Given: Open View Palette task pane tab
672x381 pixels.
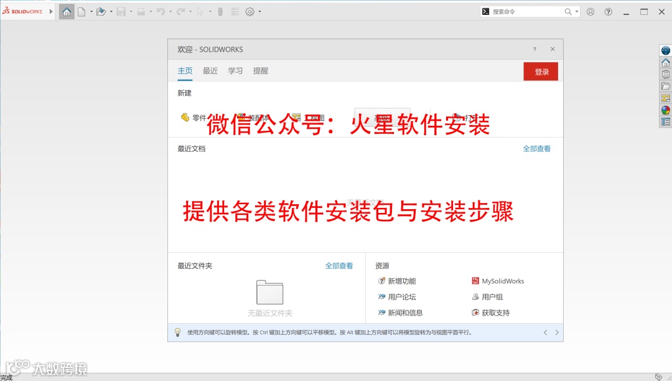Looking at the screenshot, I should (666, 98).
